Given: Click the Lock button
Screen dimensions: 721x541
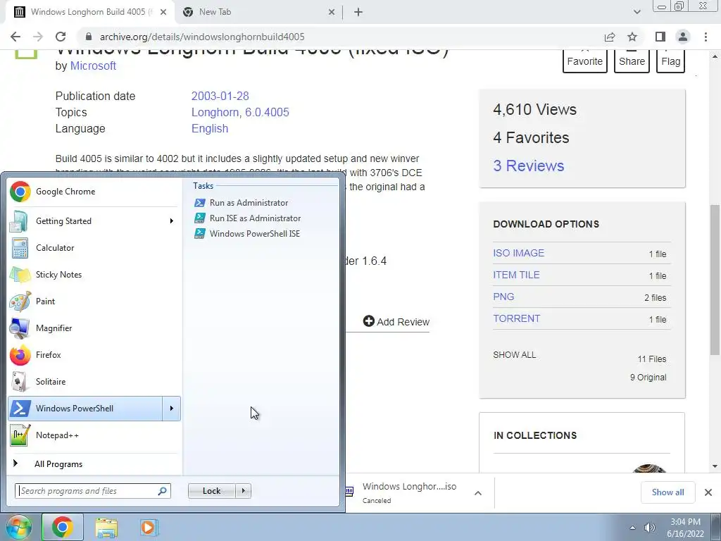Looking at the screenshot, I should pyautogui.click(x=211, y=491).
